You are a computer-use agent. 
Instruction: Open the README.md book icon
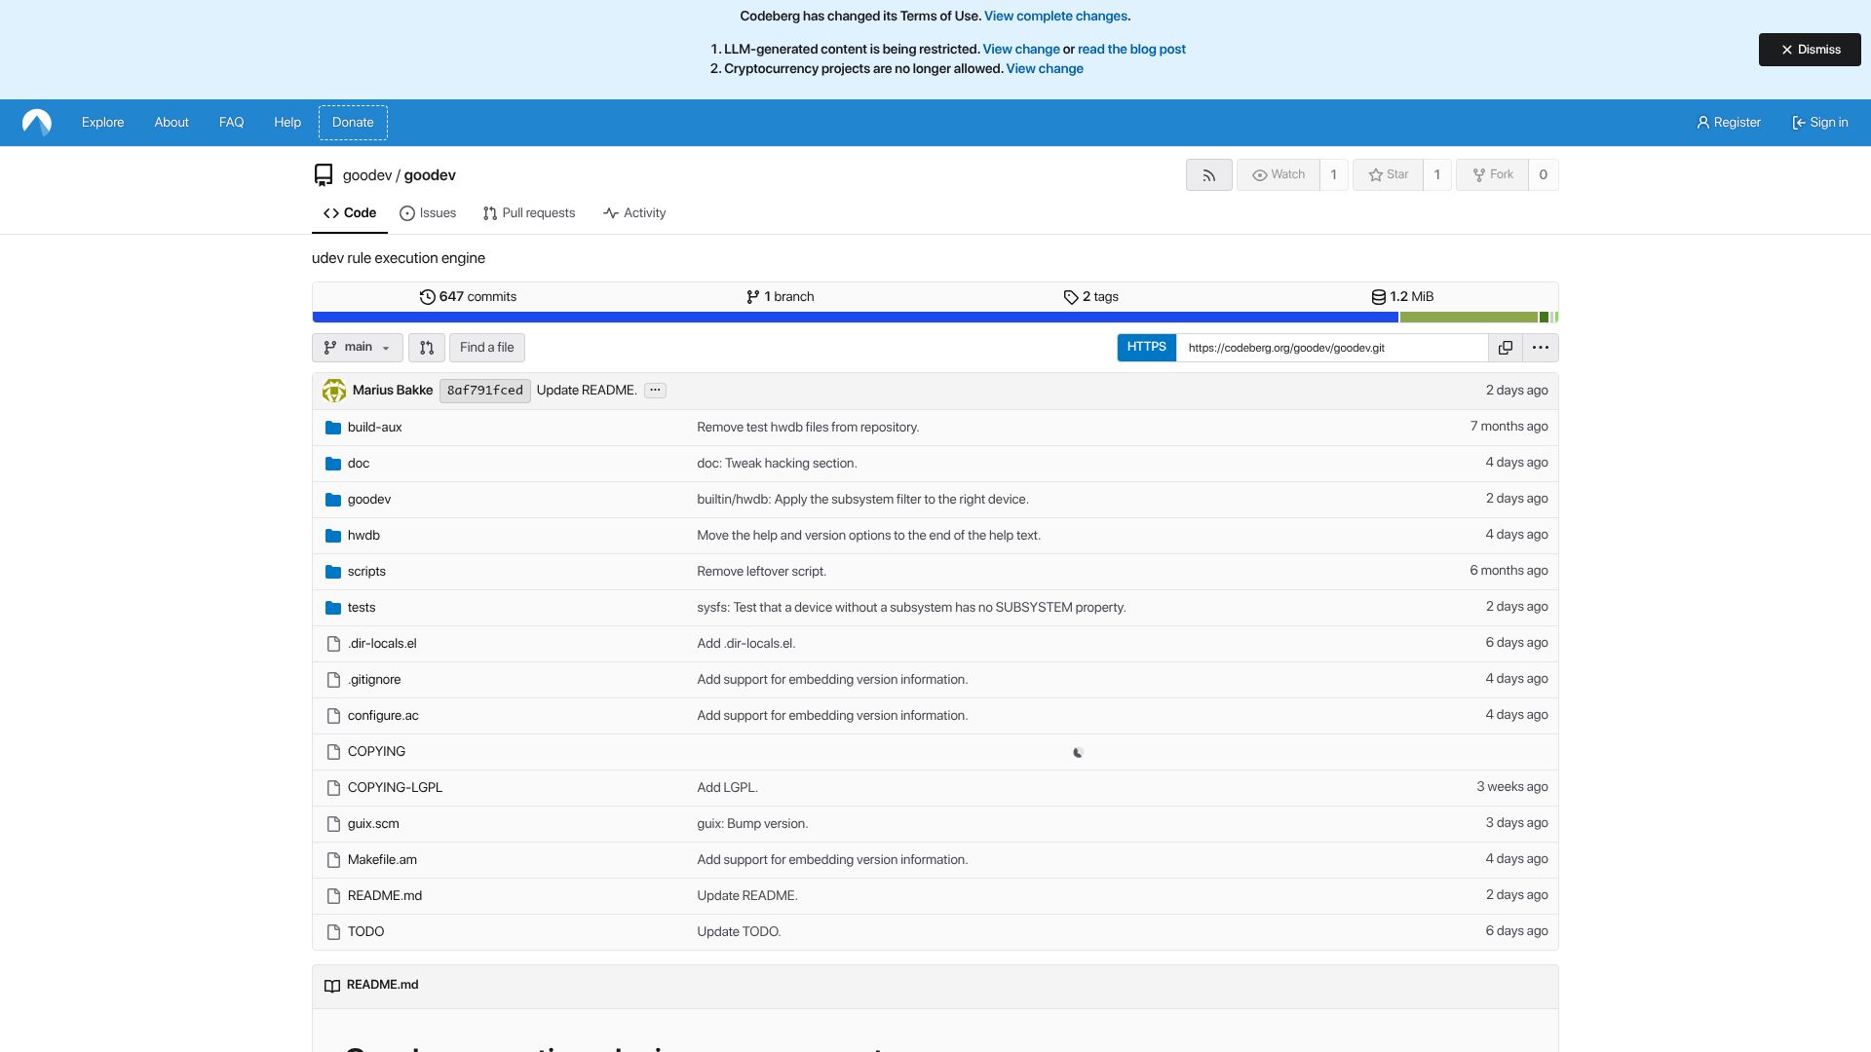point(332,986)
